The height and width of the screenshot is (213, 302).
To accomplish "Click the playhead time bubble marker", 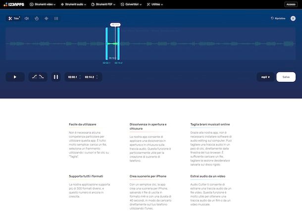I will (115, 25).
